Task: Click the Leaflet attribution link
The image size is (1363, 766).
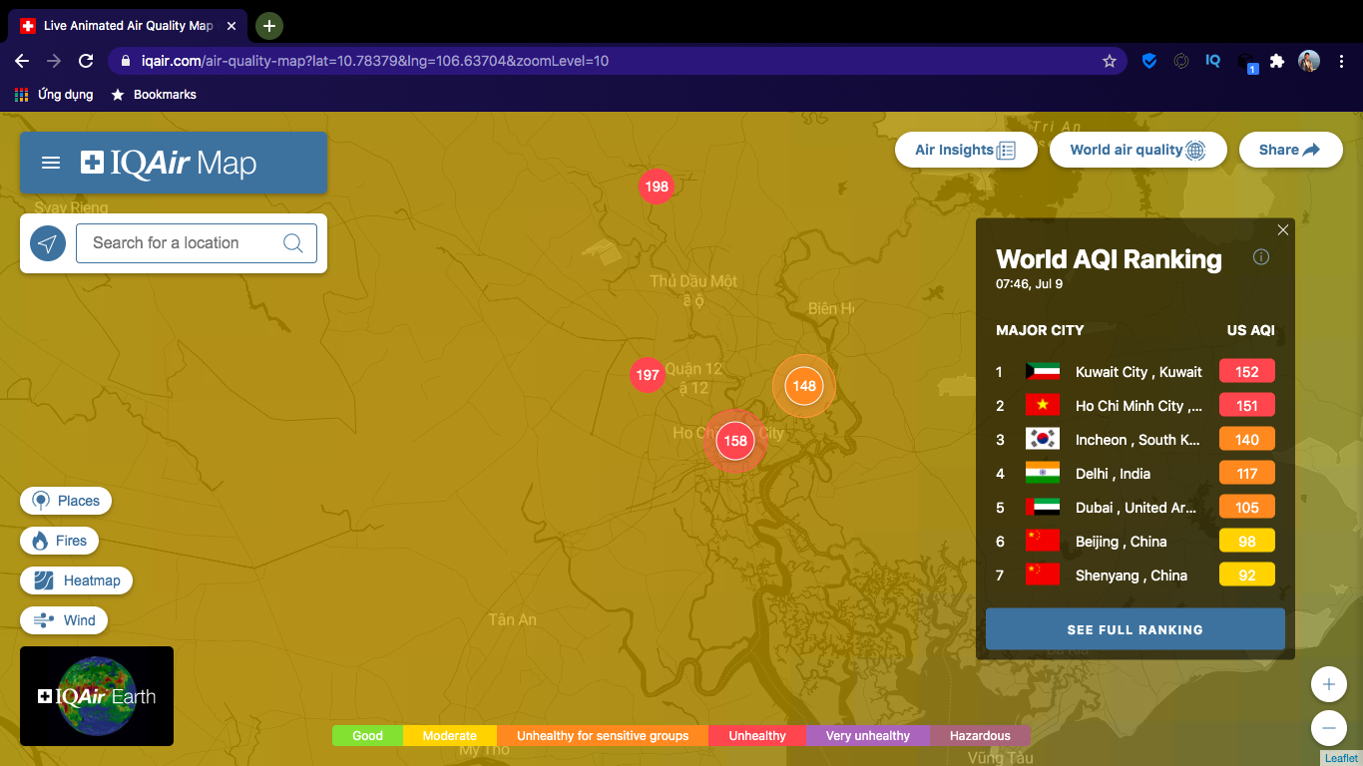Action: [1341, 759]
